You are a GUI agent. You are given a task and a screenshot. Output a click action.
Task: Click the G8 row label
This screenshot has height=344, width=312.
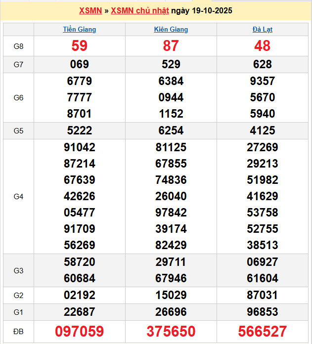pos(19,46)
